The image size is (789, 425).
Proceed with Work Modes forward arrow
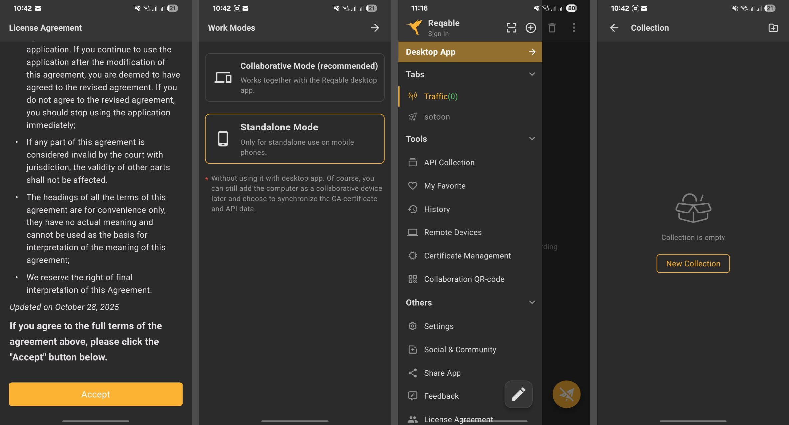tap(375, 28)
